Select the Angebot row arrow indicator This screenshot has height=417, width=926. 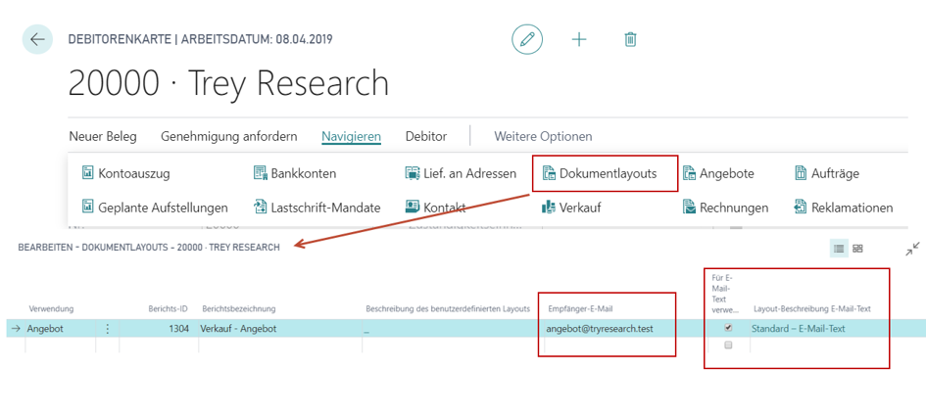click(16, 329)
